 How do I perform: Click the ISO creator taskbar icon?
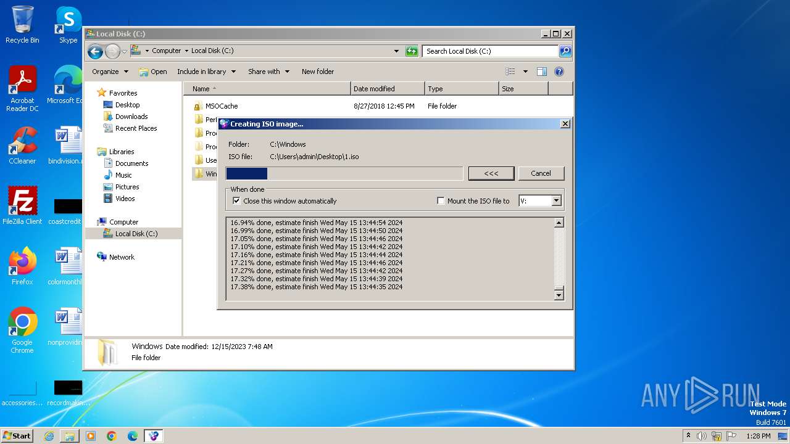(x=154, y=436)
